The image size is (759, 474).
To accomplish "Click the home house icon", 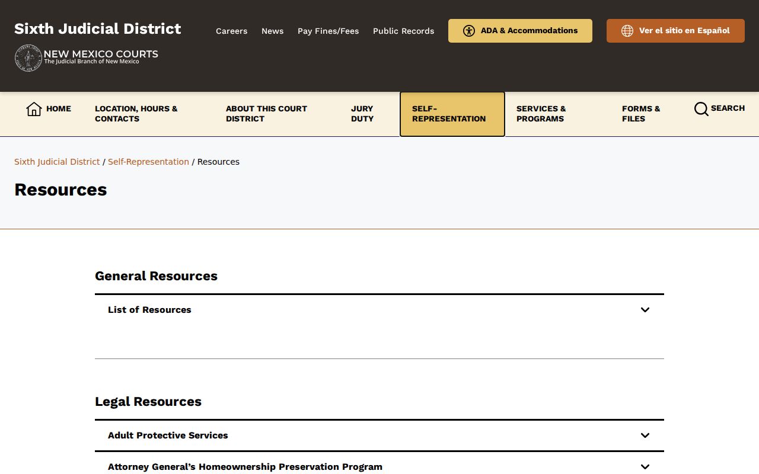I will coord(34,109).
